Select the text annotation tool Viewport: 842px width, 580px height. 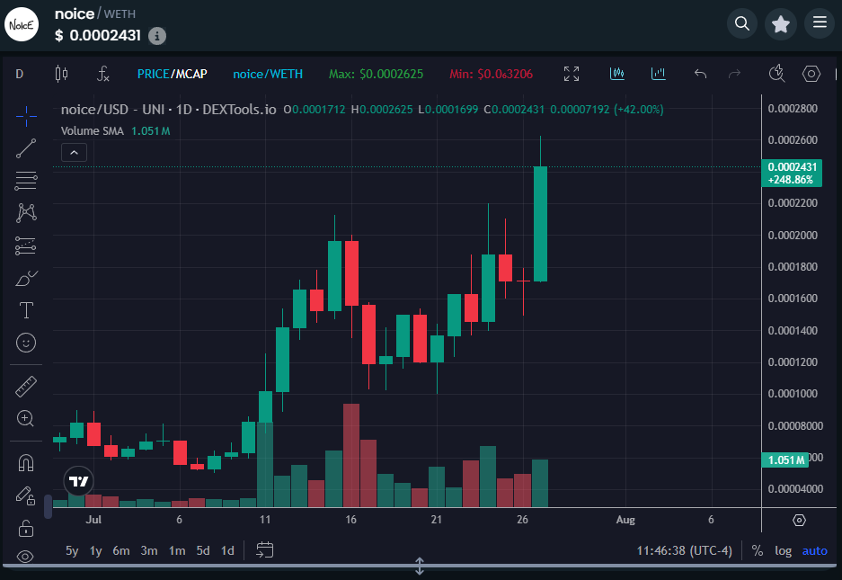point(26,311)
